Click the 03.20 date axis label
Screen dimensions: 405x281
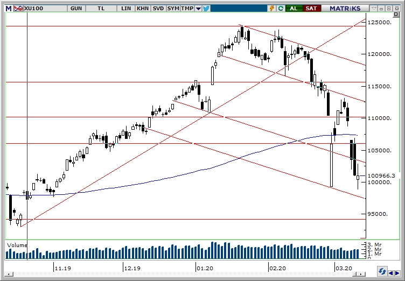point(344,268)
